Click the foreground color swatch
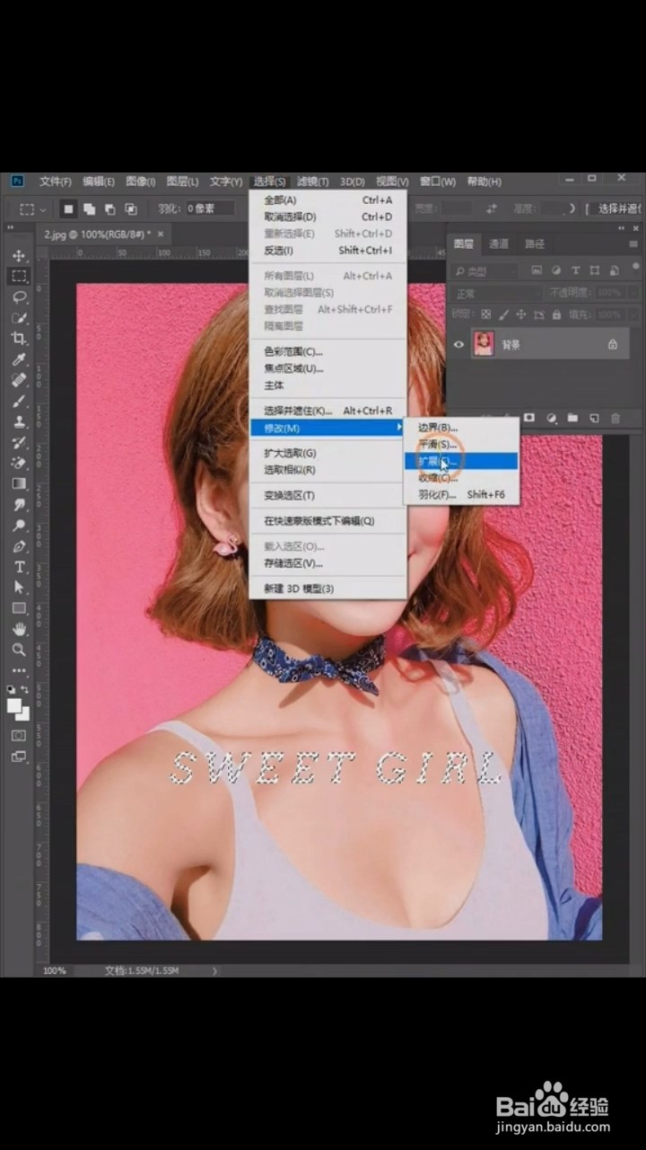This screenshot has width=646, height=1150. pos(14,704)
